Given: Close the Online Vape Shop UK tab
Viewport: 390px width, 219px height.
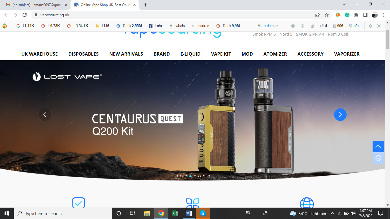Looking at the screenshot, I should (x=134, y=5).
